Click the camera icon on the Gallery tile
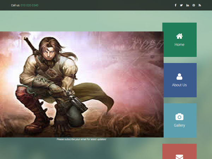The width and height of the screenshot is (212, 159). click(x=179, y=117)
